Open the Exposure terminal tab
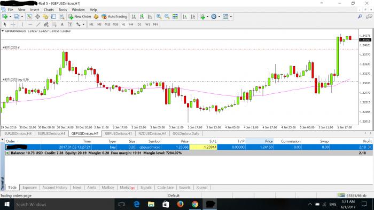Viewport: 374px width, 210px height. point(29,188)
